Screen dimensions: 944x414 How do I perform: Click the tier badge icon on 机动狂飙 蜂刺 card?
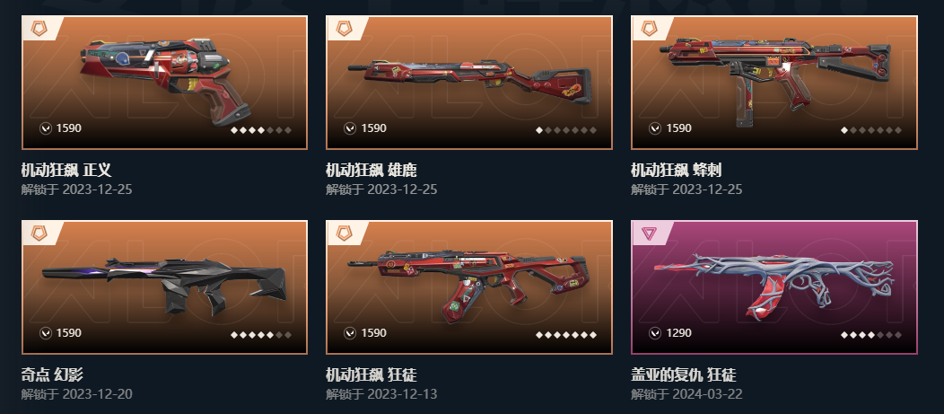click(x=649, y=29)
